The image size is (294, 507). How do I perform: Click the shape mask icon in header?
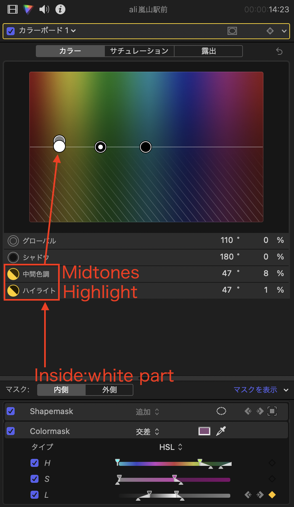coord(232,31)
